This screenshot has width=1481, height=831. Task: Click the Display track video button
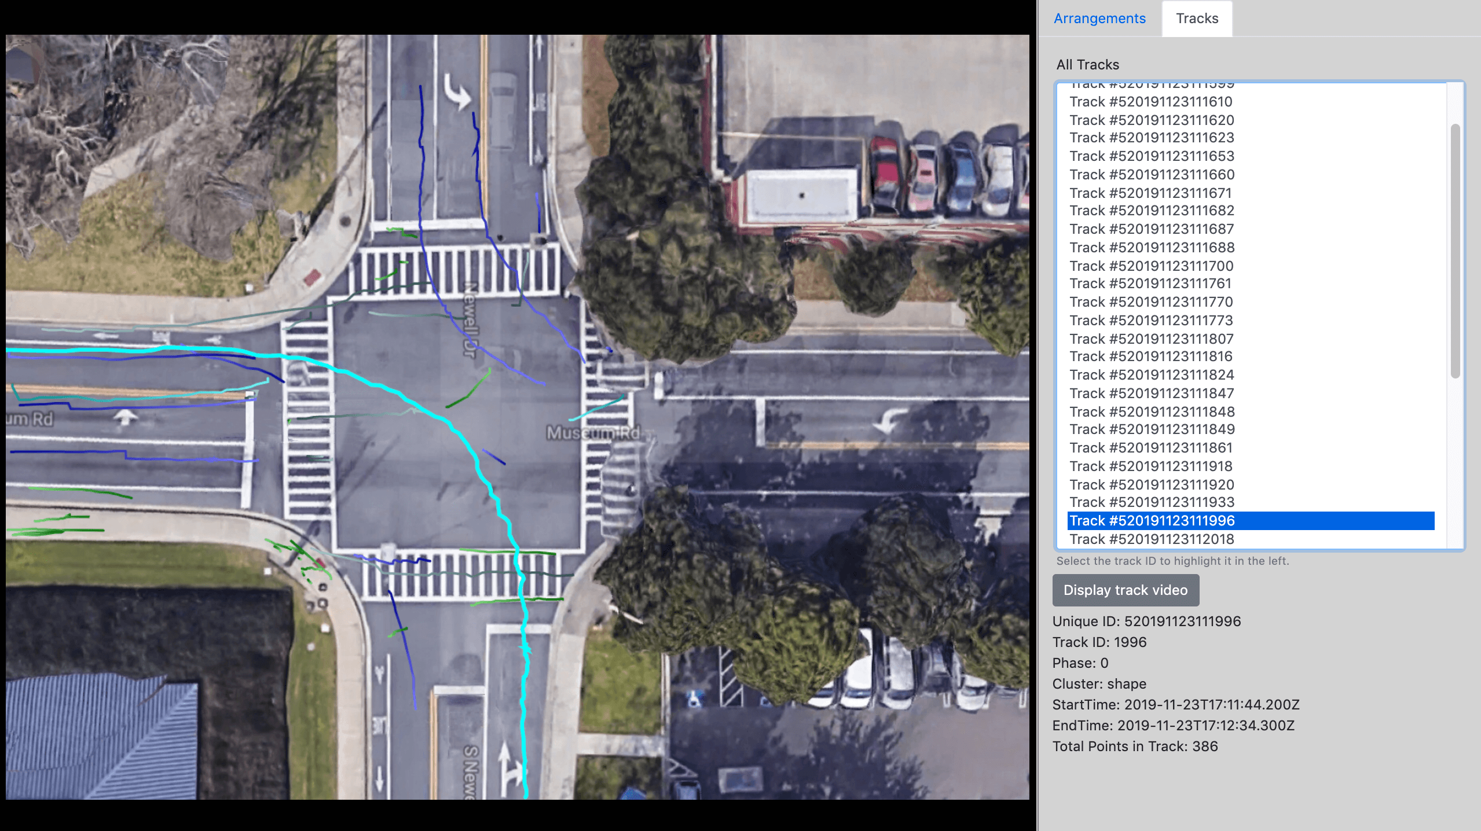click(x=1125, y=590)
